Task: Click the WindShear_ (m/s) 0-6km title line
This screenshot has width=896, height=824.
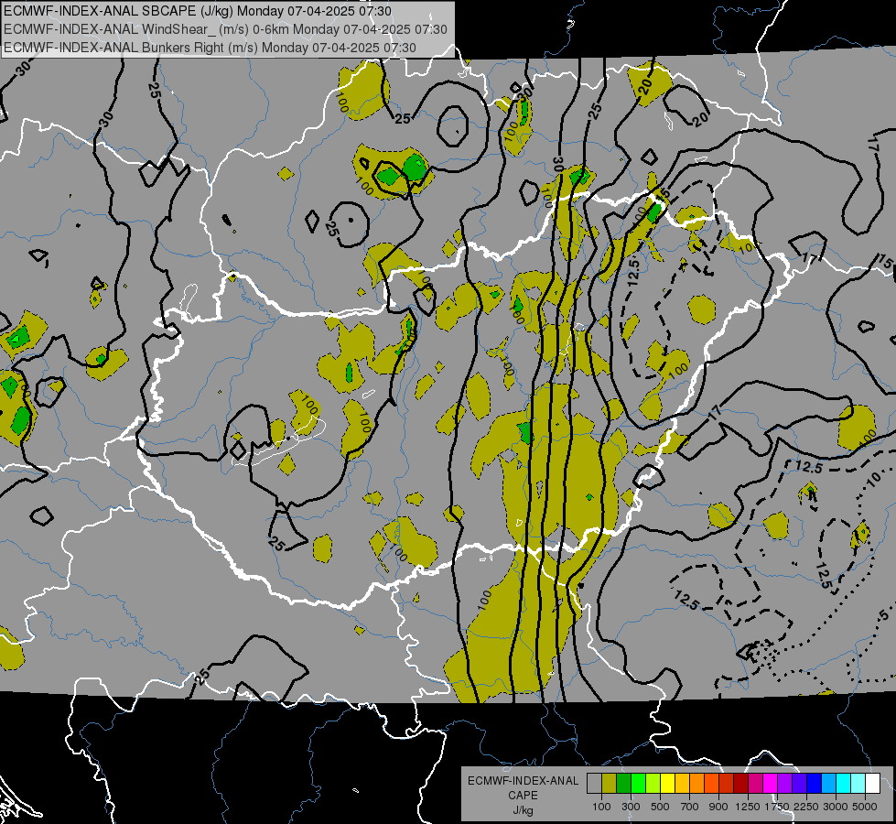Action: point(225,29)
